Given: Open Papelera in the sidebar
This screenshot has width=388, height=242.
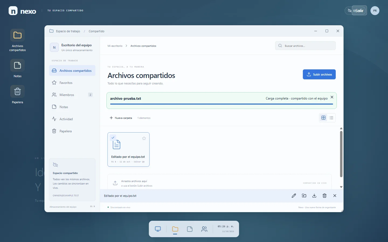Looking at the screenshot, I should click(x=72, y=131).
